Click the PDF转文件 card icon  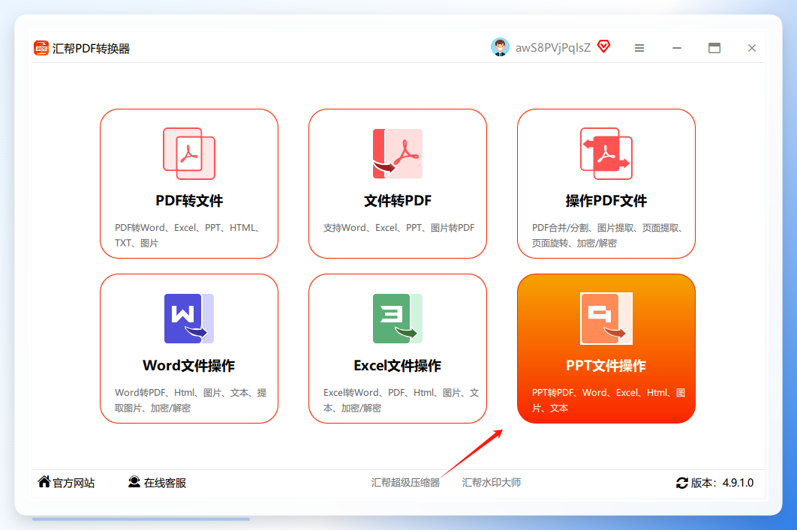tap(189, 154)
